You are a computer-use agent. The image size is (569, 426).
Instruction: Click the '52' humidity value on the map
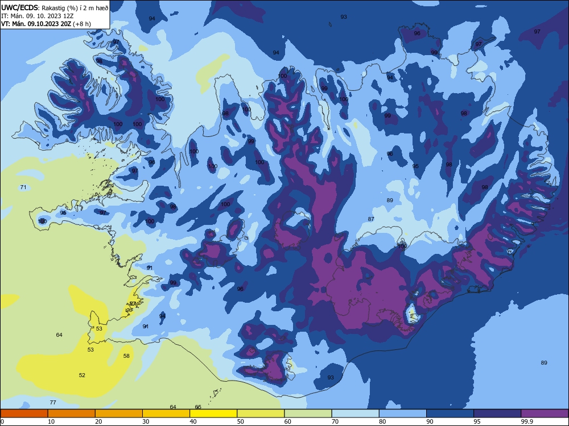tap(82, 375)
